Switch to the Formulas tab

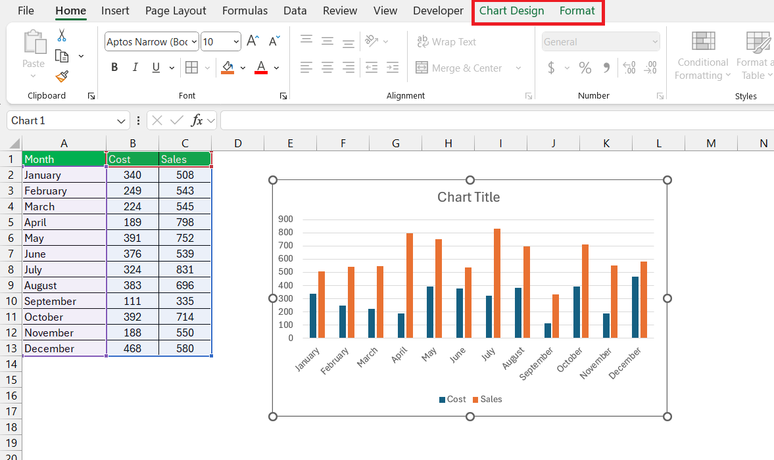click(x=245, y=11)
